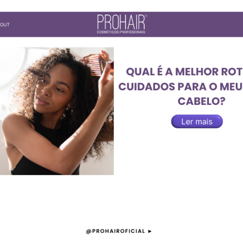The width and height of the screenshot is (243, 243).
Task: Open the PROHAIR logo homepage link
Action: pos(122,24)
